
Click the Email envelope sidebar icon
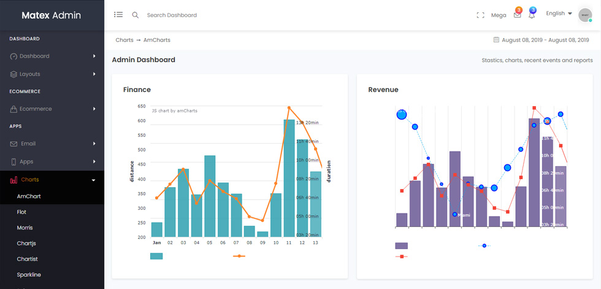click(13, 144)
